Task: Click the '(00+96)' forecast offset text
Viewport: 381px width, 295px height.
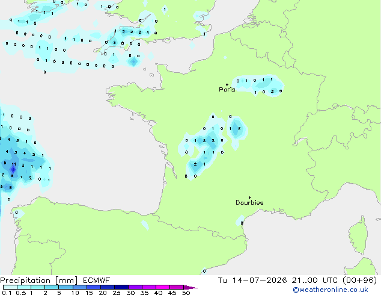Action: pyautogui.click(x=359, y=281)
